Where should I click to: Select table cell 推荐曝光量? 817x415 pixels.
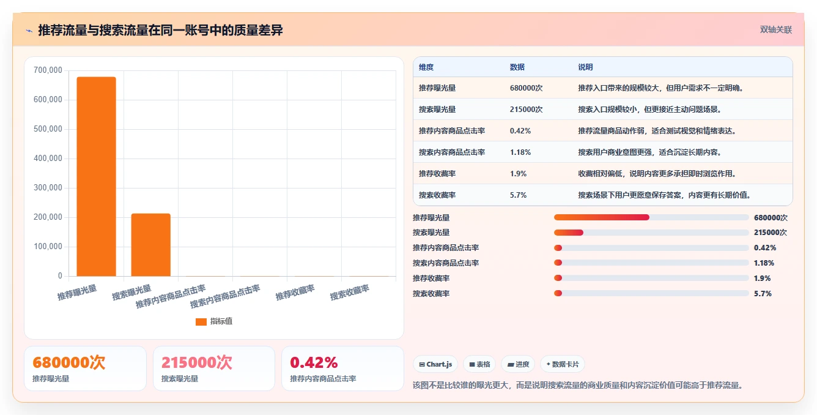click(437, 88)
